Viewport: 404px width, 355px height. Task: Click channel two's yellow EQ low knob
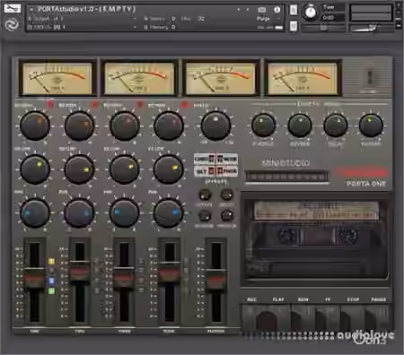(x=79, y=169)
